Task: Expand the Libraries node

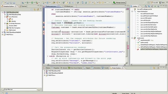Action: (7, 21)
